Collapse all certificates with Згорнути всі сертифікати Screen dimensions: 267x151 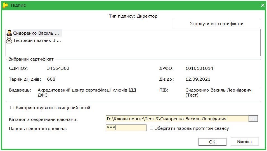click(217, 24)
